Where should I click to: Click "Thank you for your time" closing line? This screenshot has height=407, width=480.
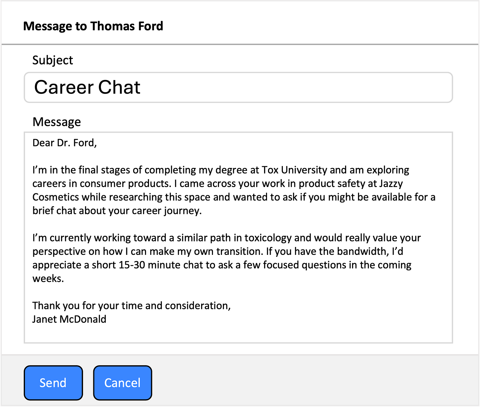(87, 306)
